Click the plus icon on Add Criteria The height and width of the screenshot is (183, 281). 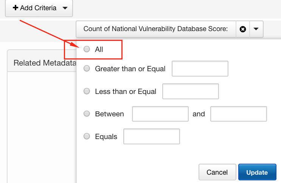click(x=16, y=8)
